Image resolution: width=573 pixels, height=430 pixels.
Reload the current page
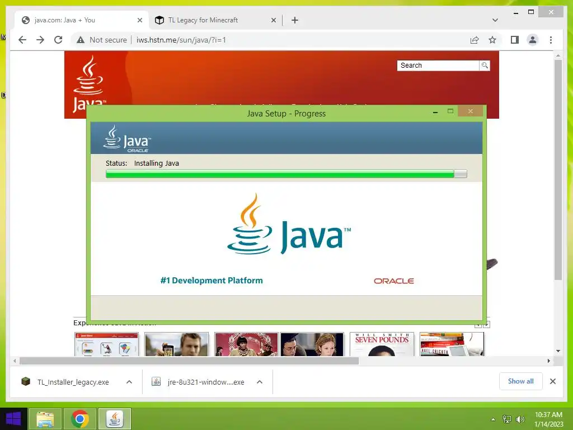[x=58, y=40]
